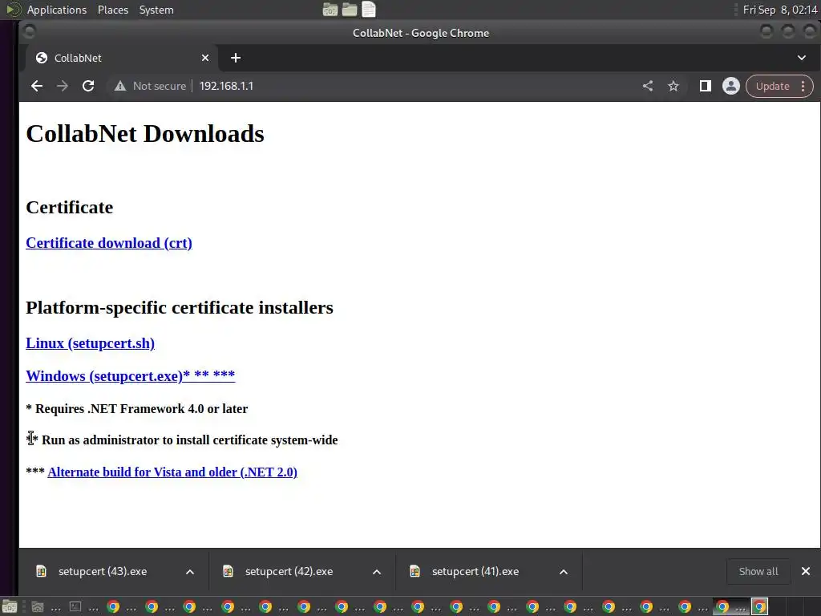Image resolution: width=821 pixels, height=616 pixels.
Task: Download the certificate crt link
Action: coord(109,243)
